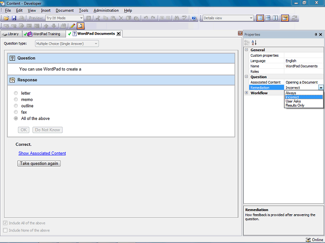Open the Document menu

64,10
